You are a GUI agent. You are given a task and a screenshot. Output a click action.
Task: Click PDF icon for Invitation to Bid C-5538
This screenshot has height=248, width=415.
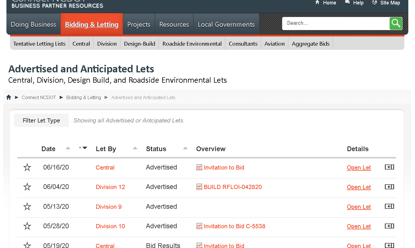pyautogui.click(x=199, y=226)
